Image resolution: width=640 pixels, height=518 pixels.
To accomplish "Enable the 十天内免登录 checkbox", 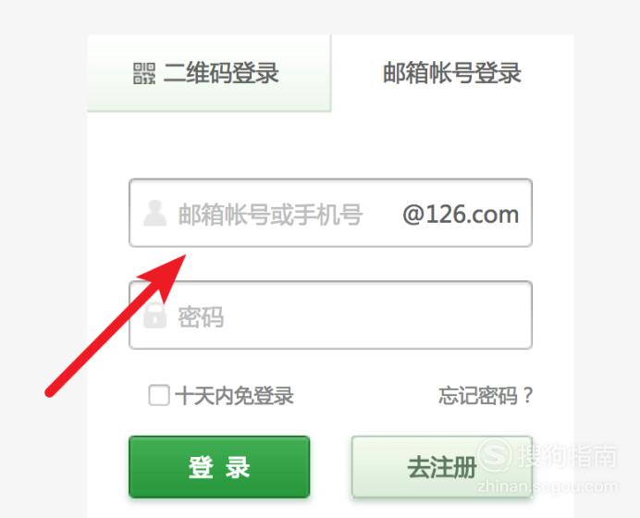I will coord(159,395).
